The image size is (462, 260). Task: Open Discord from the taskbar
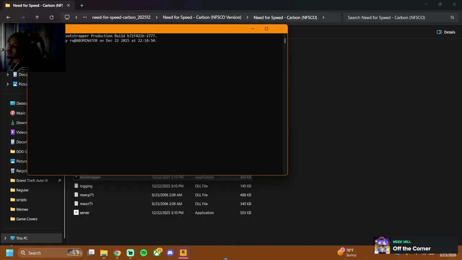tap(170, 253)
